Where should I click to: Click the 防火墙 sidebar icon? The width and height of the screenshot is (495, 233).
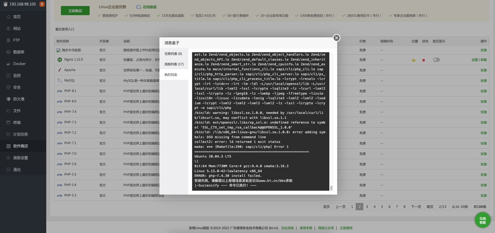(8, 99)
